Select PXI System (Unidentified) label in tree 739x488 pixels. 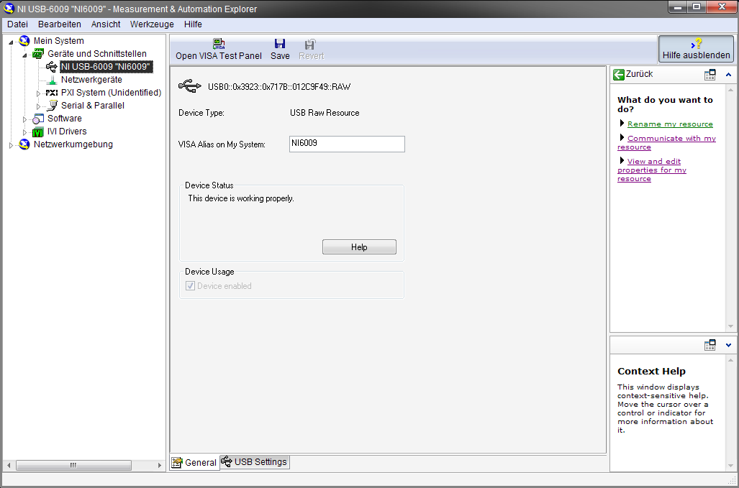pos(112,93)
